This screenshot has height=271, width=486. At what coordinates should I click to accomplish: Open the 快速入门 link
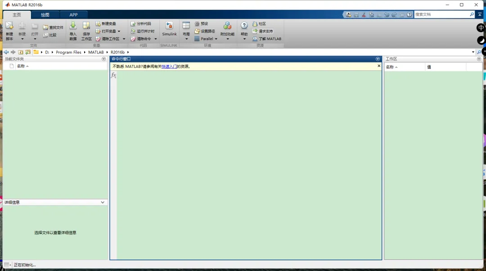click(x=169, y=66)
